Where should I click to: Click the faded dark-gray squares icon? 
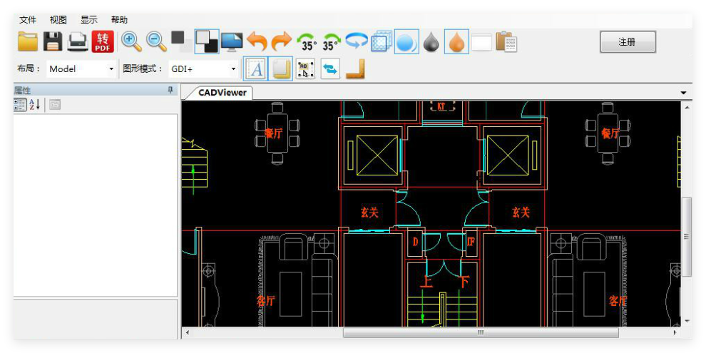181,41
